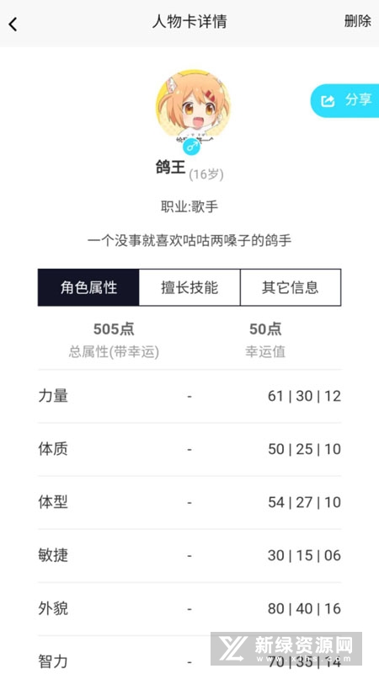Select the 角色属性 tab
The height and width of the screenshot is (674, 379).
coord(88,287)
